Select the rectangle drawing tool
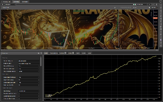 (161, 29)
